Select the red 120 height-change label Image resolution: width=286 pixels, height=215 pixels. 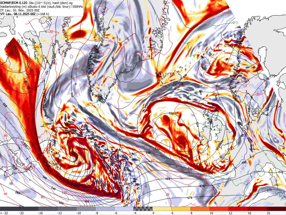click(x=64, y=192)
